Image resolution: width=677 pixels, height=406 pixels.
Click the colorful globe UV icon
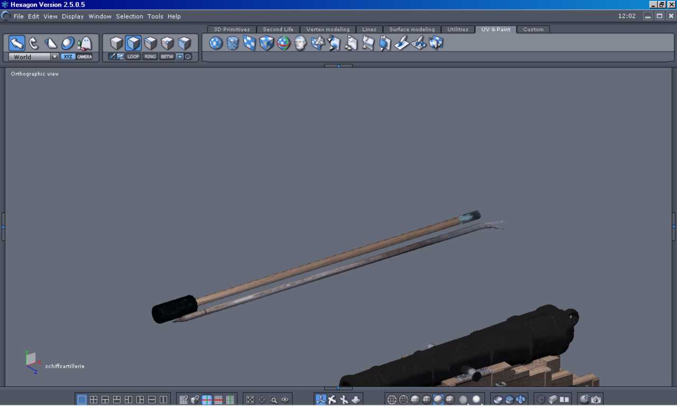[x=283, y=43]
